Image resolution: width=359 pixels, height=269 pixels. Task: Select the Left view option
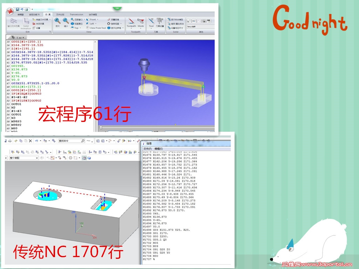pyautogui.click(x=91, y=24)
